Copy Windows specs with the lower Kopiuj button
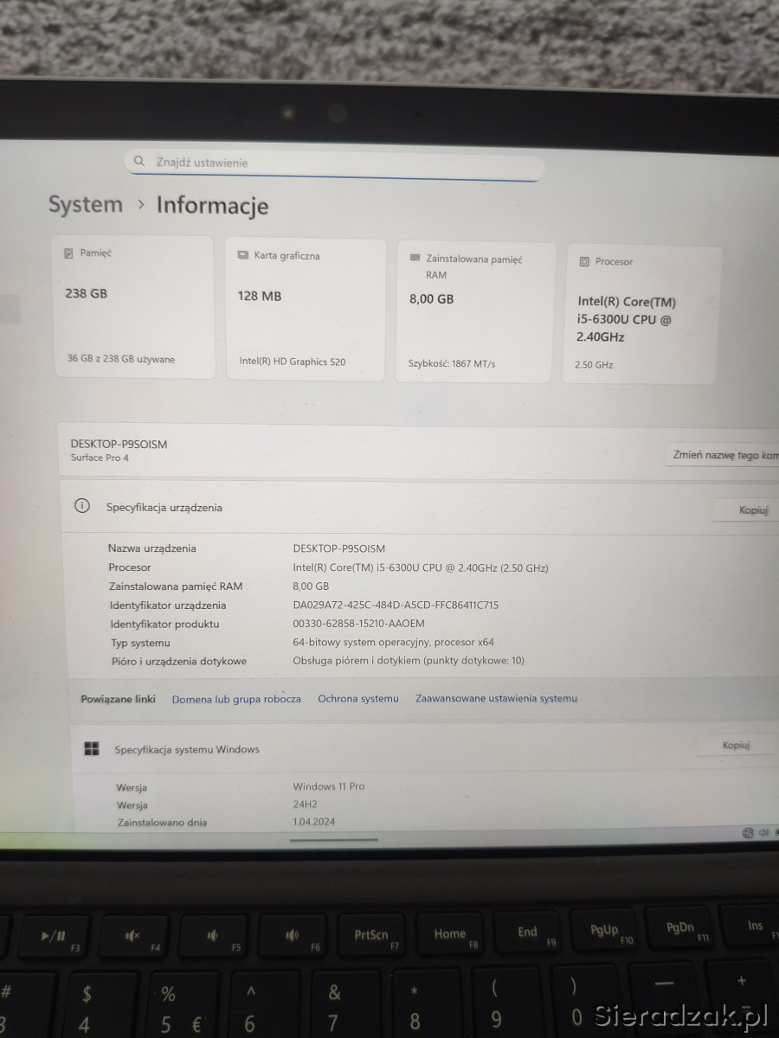The image size is (779, 1038). 736,746
